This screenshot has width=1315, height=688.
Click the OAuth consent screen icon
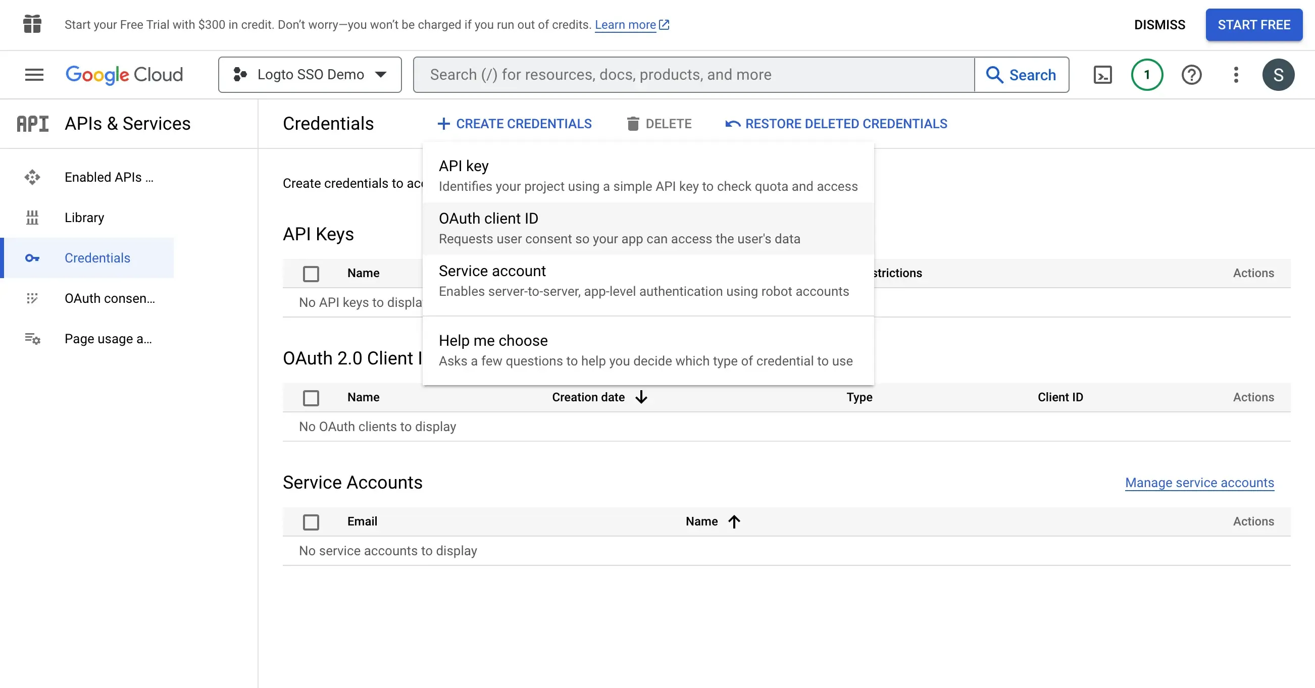[x=31, y=298]
